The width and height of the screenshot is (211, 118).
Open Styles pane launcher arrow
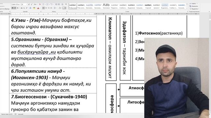[188, 11]
